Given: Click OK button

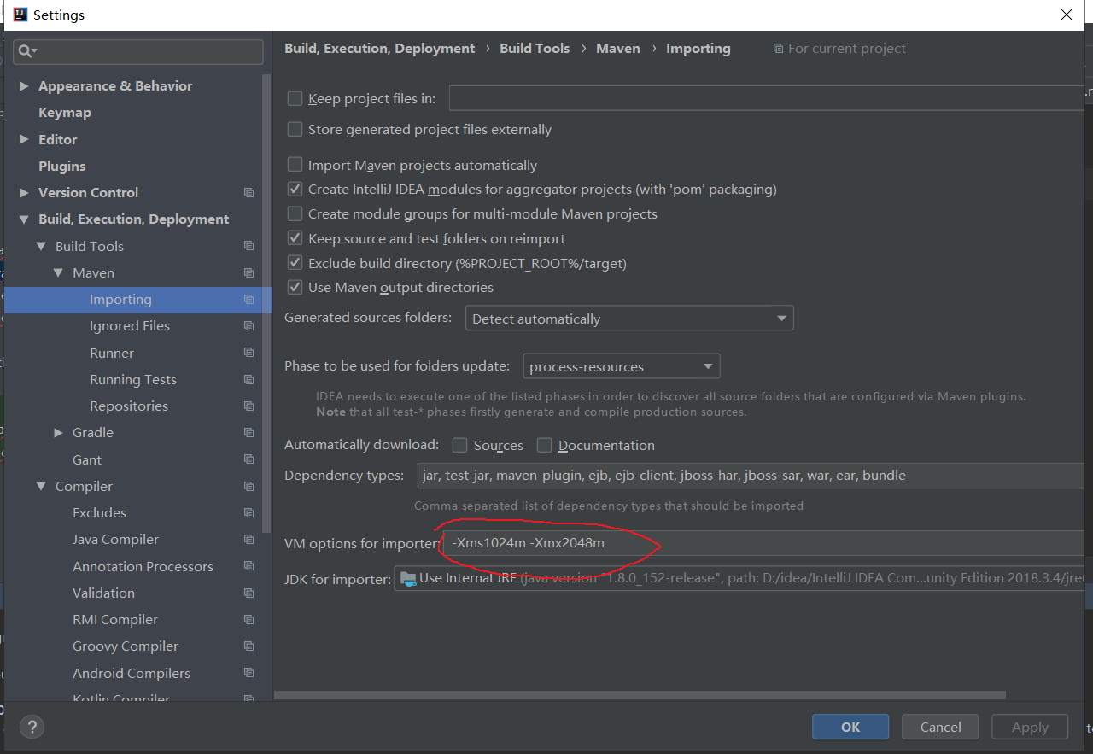Looking at the screenshot, I should click(850, 727).
